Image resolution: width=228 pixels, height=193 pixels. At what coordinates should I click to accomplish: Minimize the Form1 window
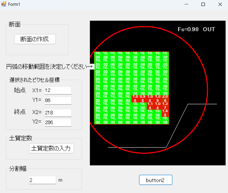pyautogui.click(x=187, y=4)
